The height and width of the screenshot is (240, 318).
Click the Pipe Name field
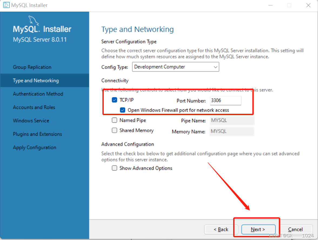pos(232,121)
